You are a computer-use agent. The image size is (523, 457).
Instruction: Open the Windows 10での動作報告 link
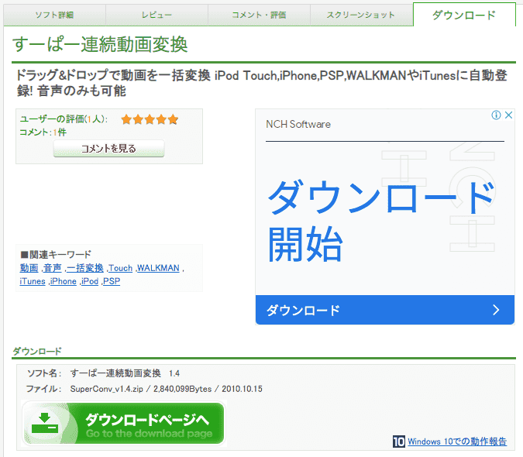[x=457, y=442]
